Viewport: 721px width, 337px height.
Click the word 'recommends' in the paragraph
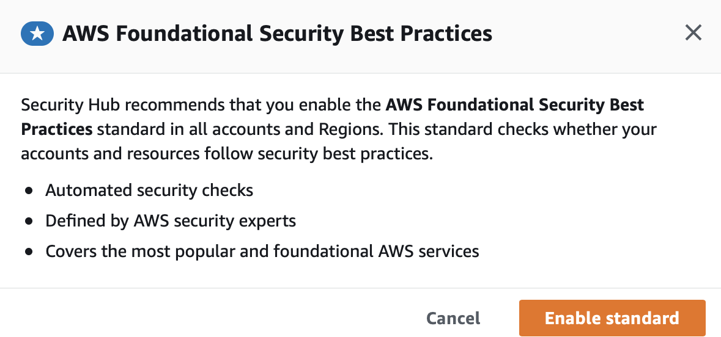click(175, 105)
